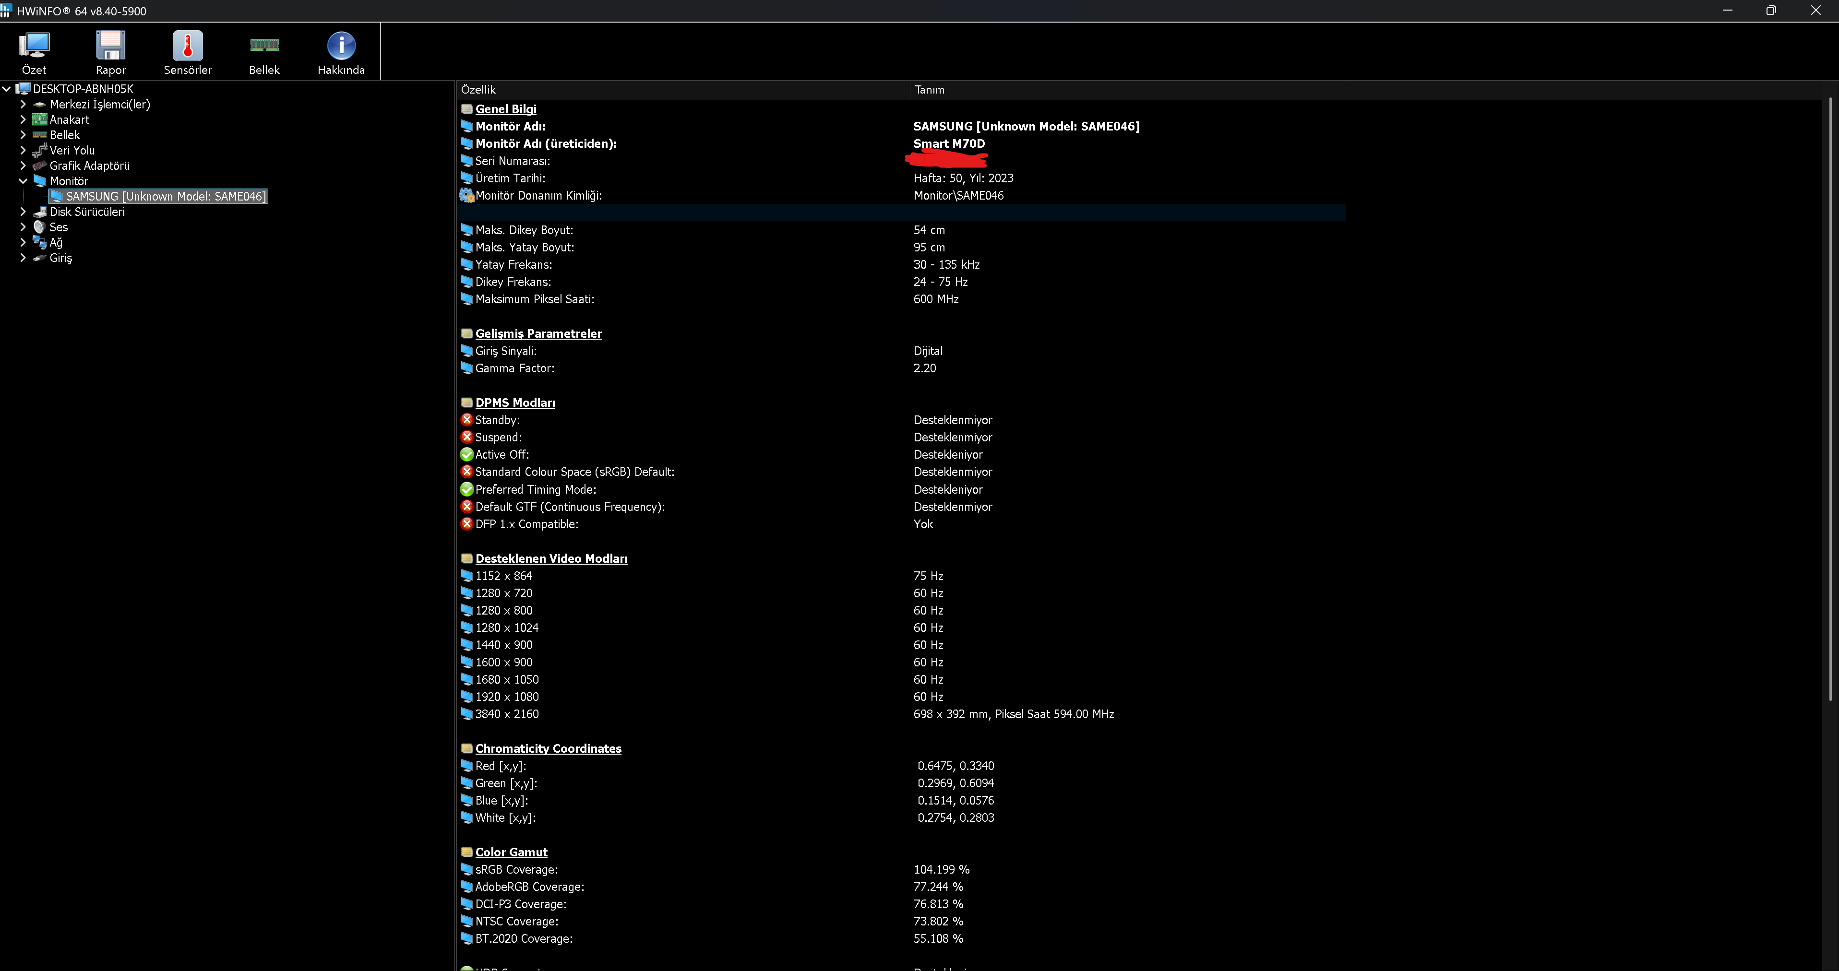Collapse the DESKTOP-ABNH05K root node
The image size is (1839, 971).
6,88
